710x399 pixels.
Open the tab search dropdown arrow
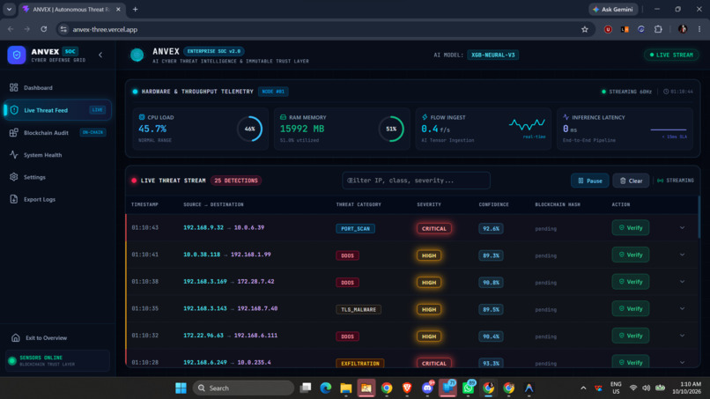[9, 9]
